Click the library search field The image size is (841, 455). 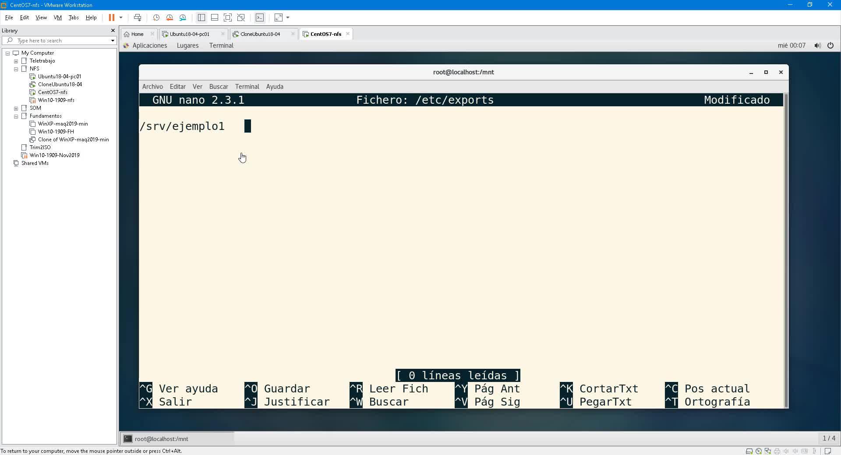pyautogui.click(x=57, y=41)
